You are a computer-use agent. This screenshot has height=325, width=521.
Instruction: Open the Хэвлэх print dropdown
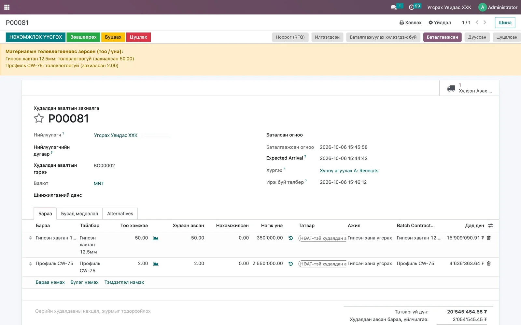tap(410, 22)
